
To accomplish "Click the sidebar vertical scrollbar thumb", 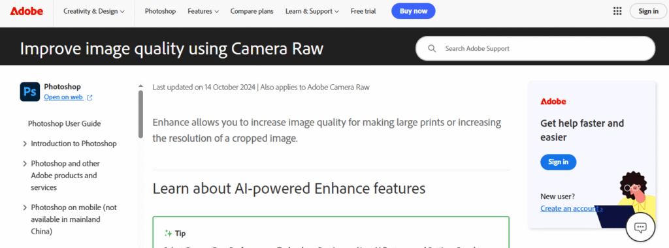I will click(140, 114).
